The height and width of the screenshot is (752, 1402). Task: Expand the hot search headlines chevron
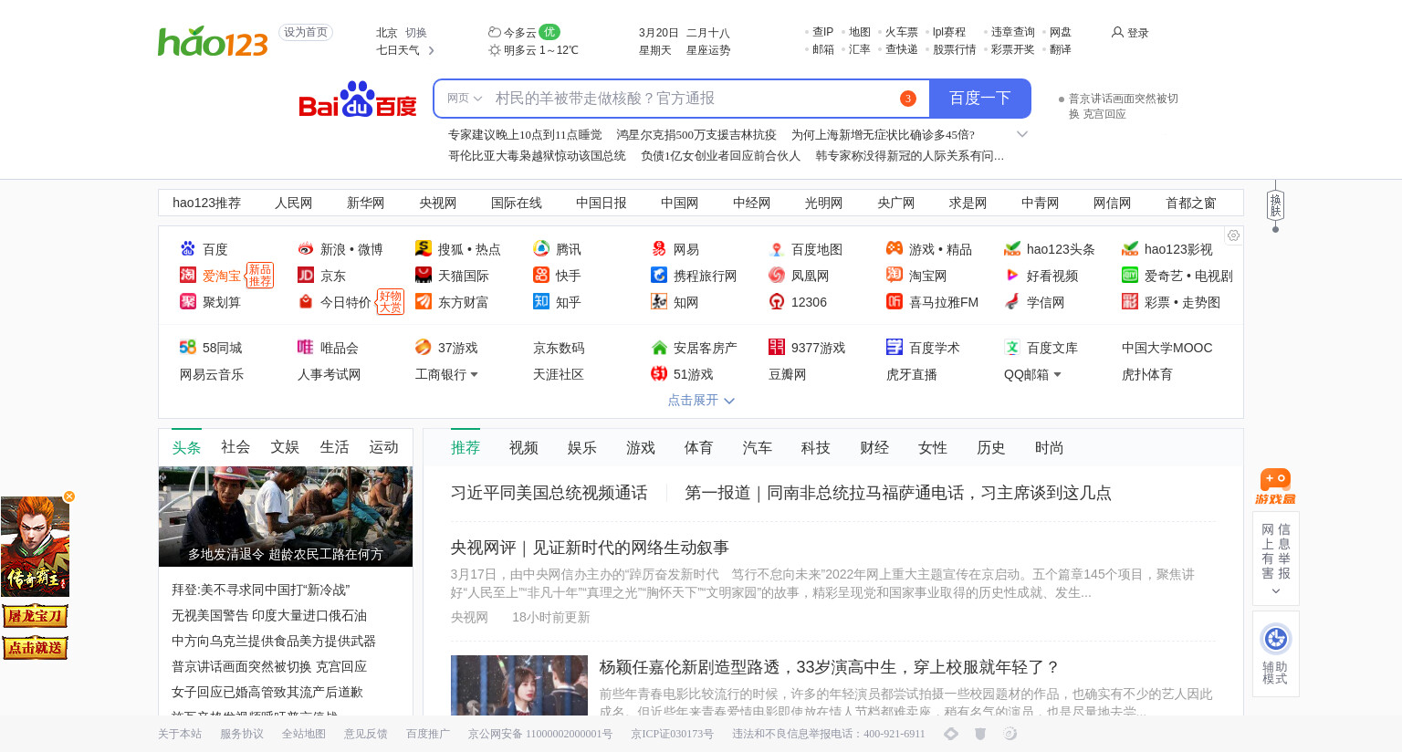(x=1022, y=134)
